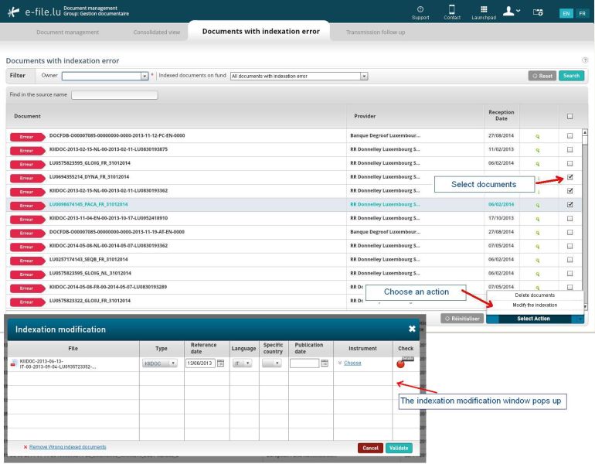Open the Launchpad grid icon
The image size is (595, 464).
click(x=484, y=9)
